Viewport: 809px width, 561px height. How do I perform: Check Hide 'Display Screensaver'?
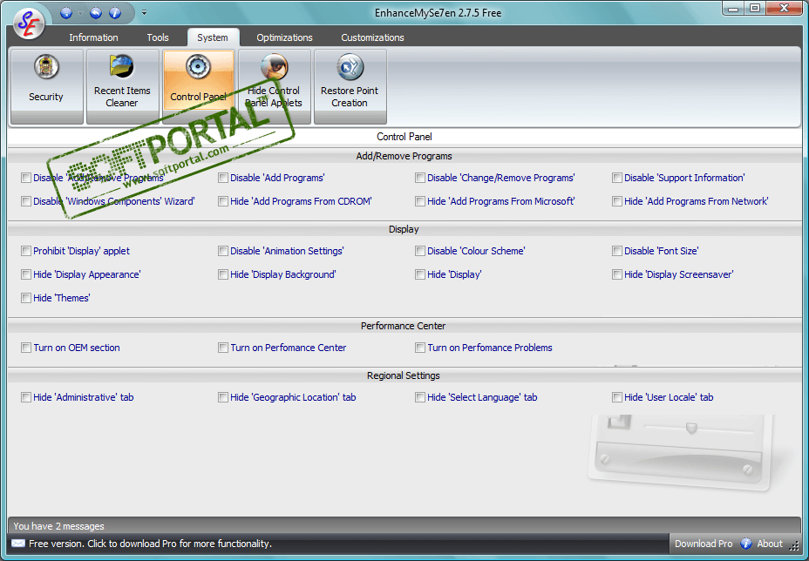pyautogui.click(x=617, y=274)
